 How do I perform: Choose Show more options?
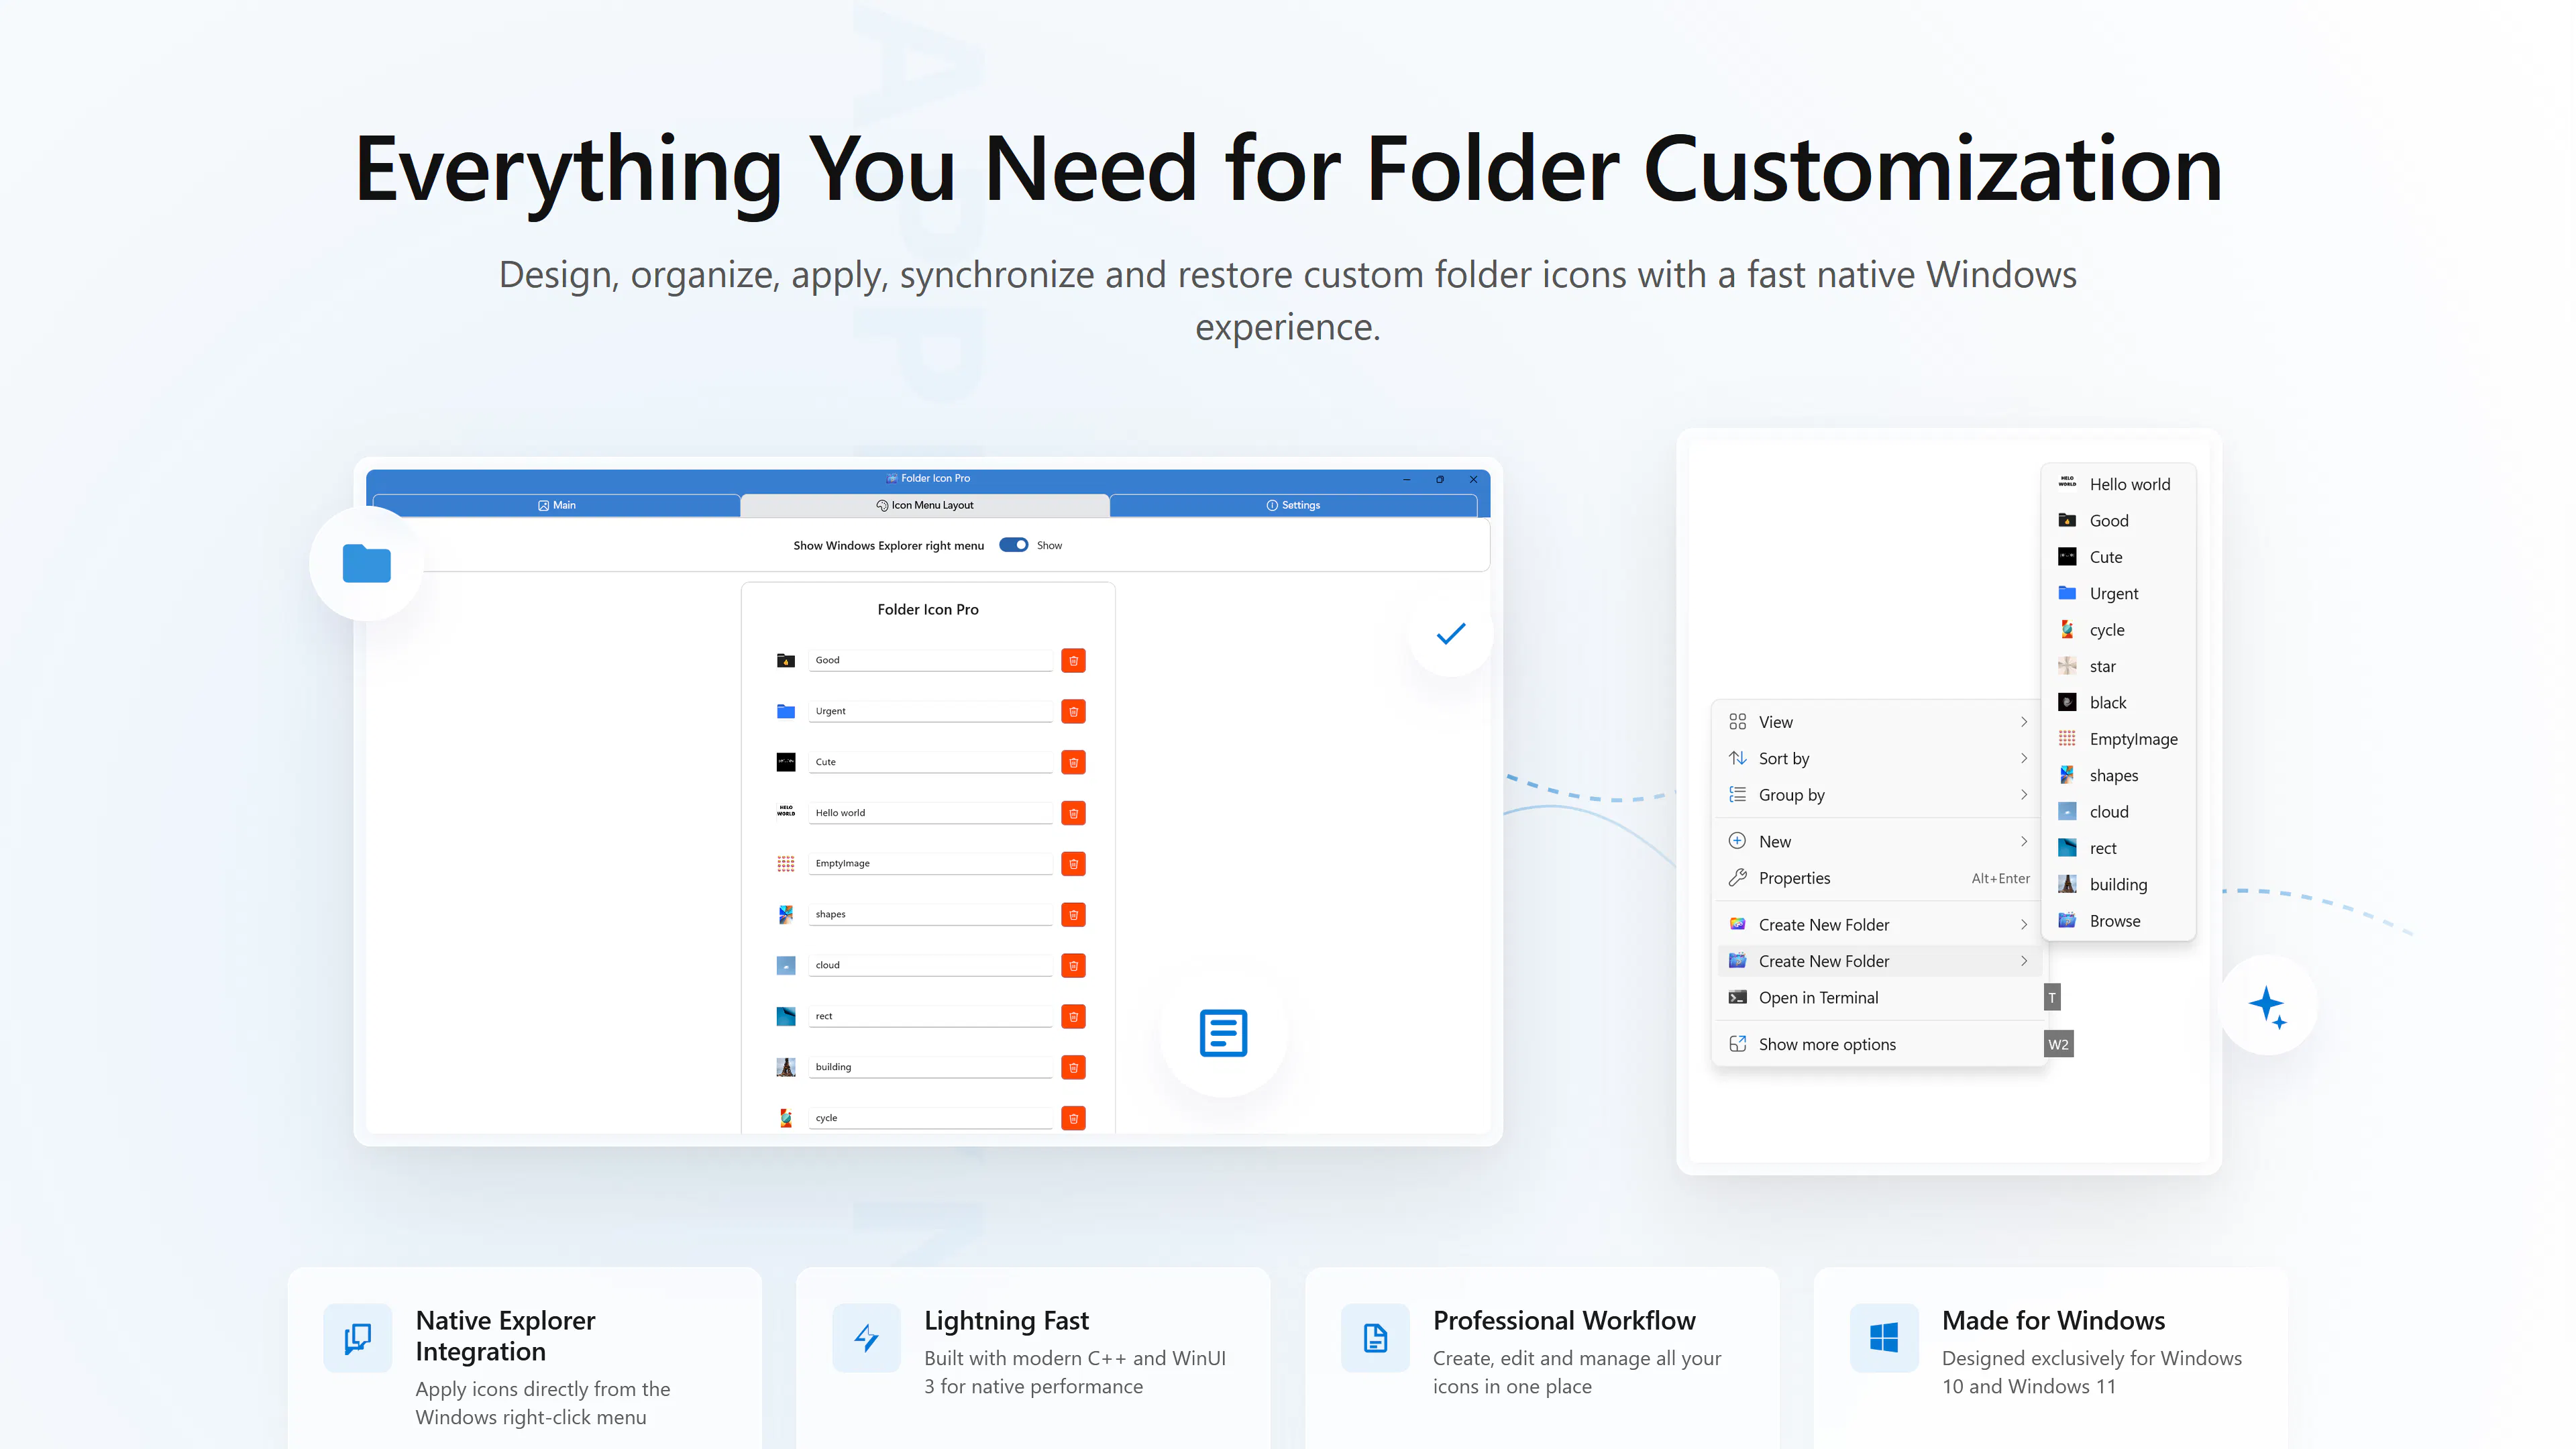[1878, 1044]
